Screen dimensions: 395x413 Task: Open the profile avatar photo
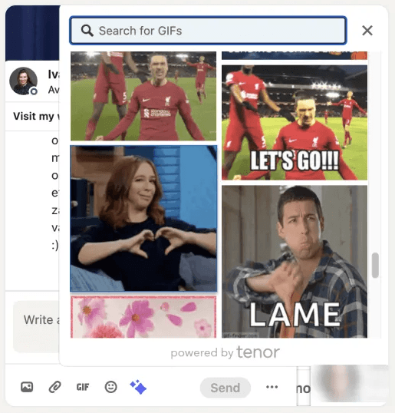24,81
